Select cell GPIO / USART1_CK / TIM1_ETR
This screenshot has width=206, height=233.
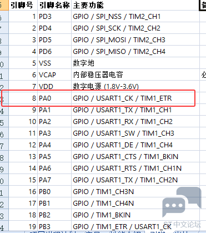point(135,98)
